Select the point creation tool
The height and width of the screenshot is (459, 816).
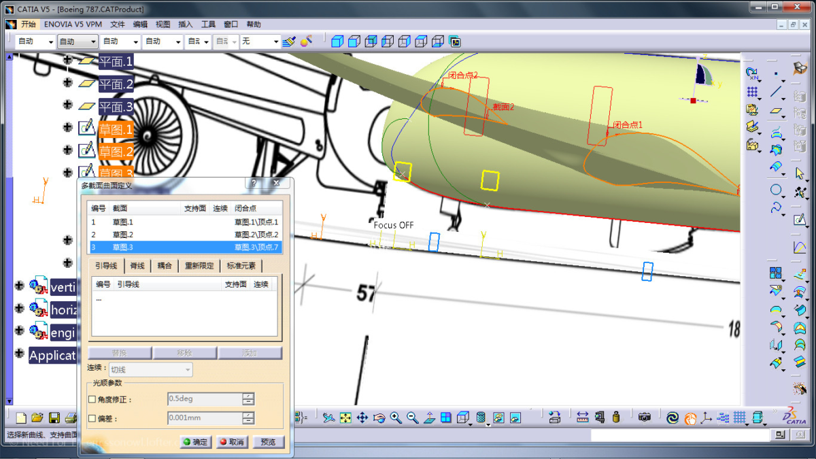click(776, 73)
